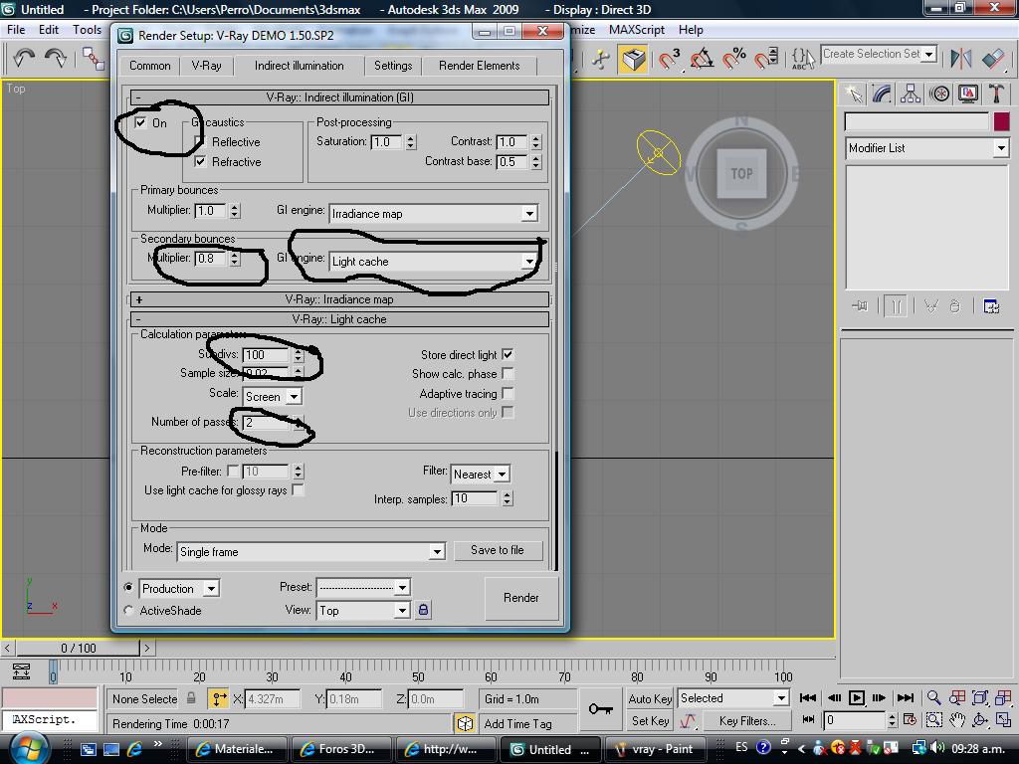Image resolution: width=1019 pixels, height=764 pixels.
Task: Open the Filter Nearest dropdown
Action: (x=481, y=475)
